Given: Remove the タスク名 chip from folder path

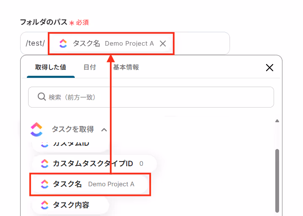Looking at the screenshot, I should 163,44.
